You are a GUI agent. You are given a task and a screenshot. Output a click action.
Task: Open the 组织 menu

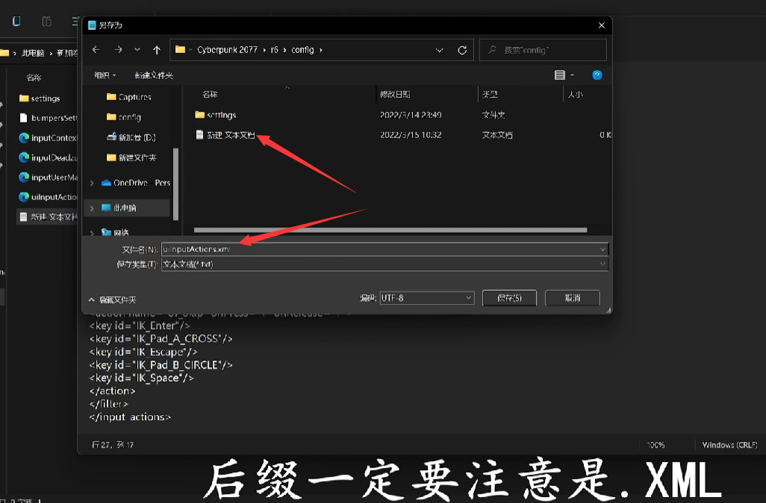(105, 75)
